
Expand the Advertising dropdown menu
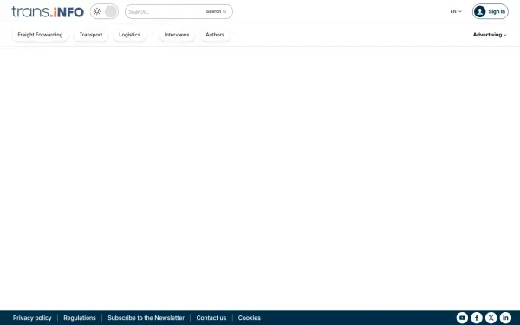490,35
